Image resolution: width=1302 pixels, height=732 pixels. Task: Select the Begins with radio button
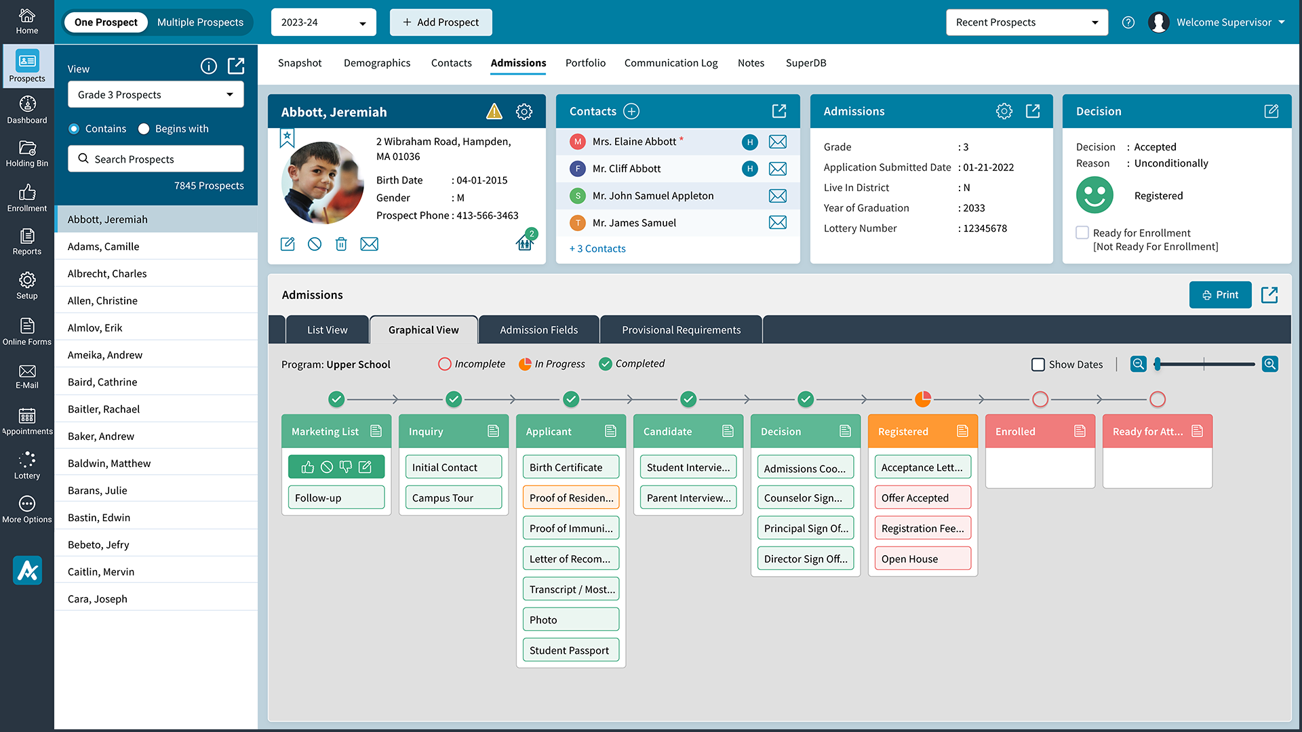click(144, 129)
